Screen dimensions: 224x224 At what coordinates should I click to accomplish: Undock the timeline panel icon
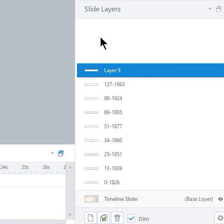61,154
